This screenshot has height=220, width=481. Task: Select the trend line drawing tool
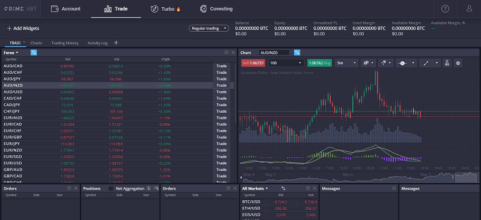point(426,63)
